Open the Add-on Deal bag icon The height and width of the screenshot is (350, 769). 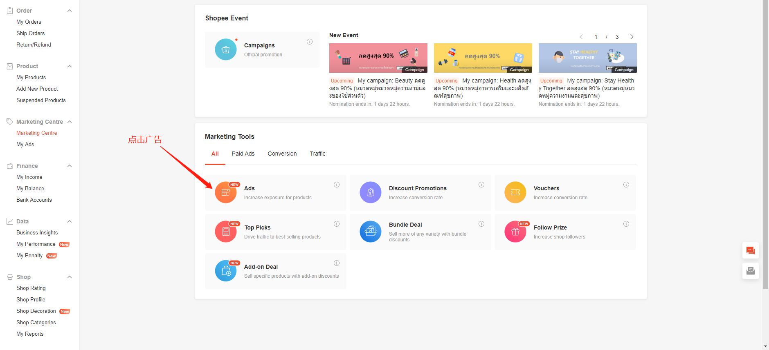(x=226, y=271)
